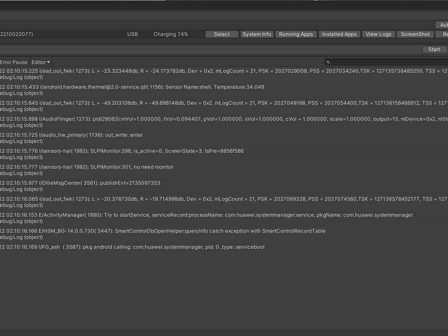Open the Editor dropdown in console

pos(40,62)
